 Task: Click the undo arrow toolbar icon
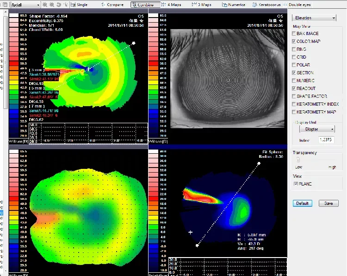click(58, 5)
